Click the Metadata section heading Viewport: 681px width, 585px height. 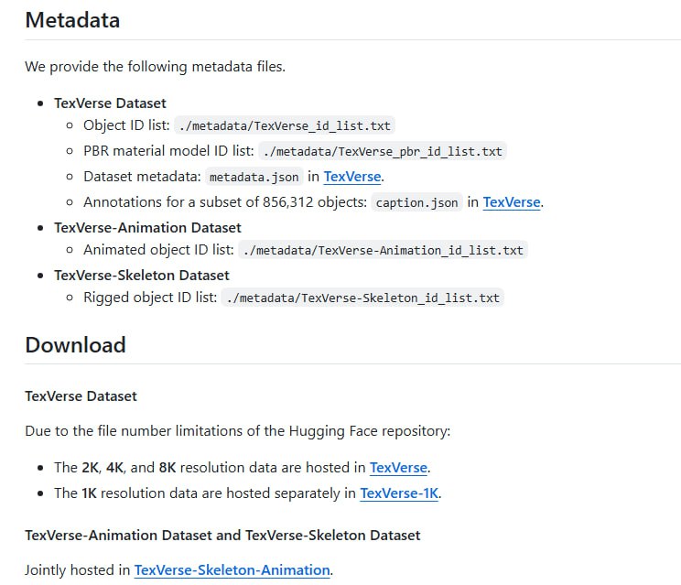point(72,19)
